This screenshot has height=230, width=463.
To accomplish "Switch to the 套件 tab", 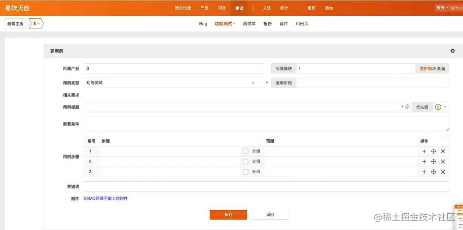I will pos(284,24).
